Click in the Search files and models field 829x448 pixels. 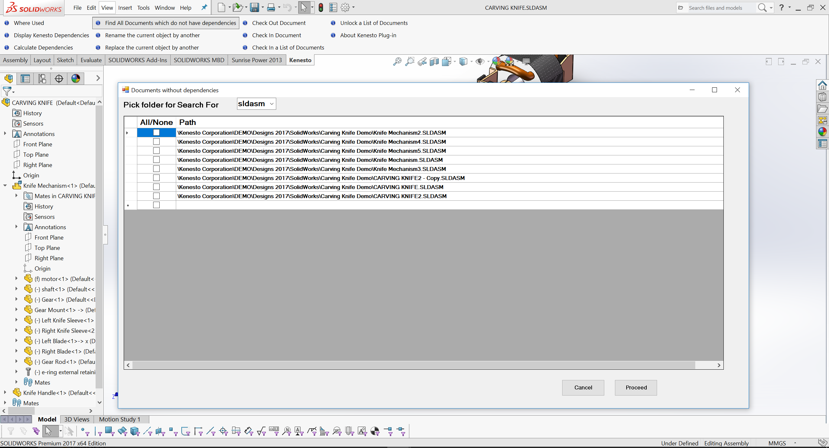click(x=723, y=7)
